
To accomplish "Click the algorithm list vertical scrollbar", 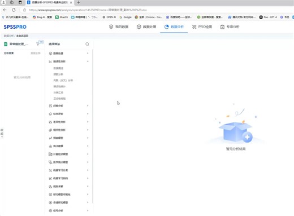I will [93, 126].
